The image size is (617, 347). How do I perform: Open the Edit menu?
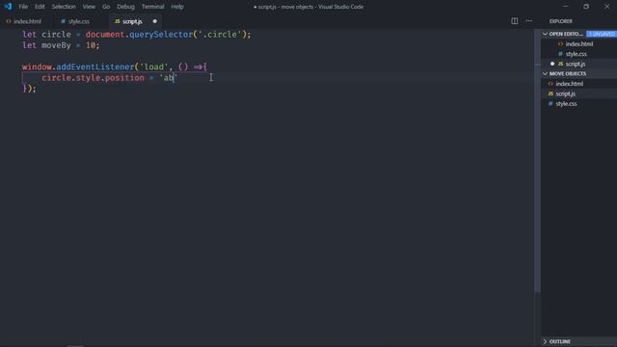pyautogui.click(x=40, y=7)
